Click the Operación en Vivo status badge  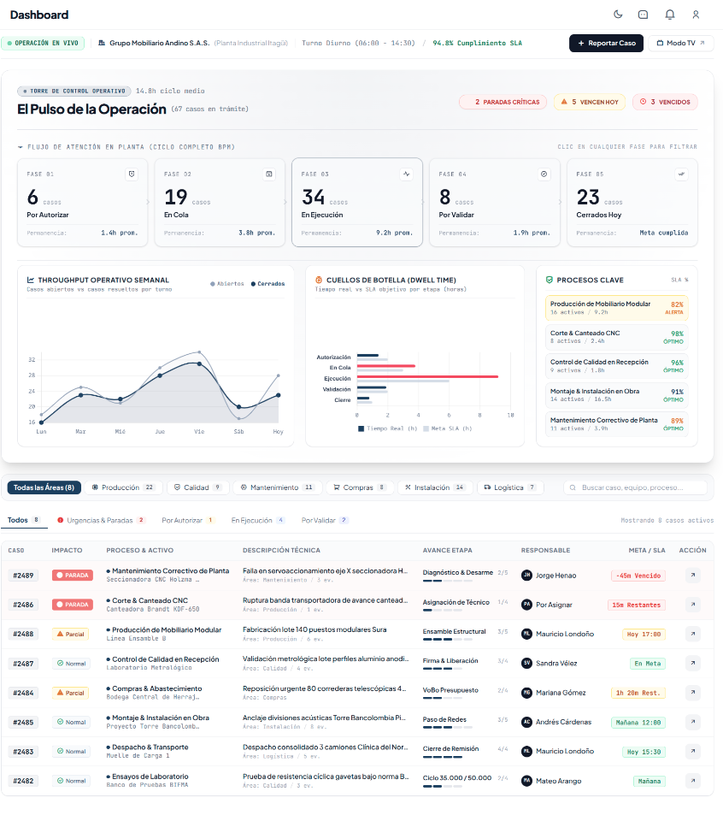click(43, 44)
